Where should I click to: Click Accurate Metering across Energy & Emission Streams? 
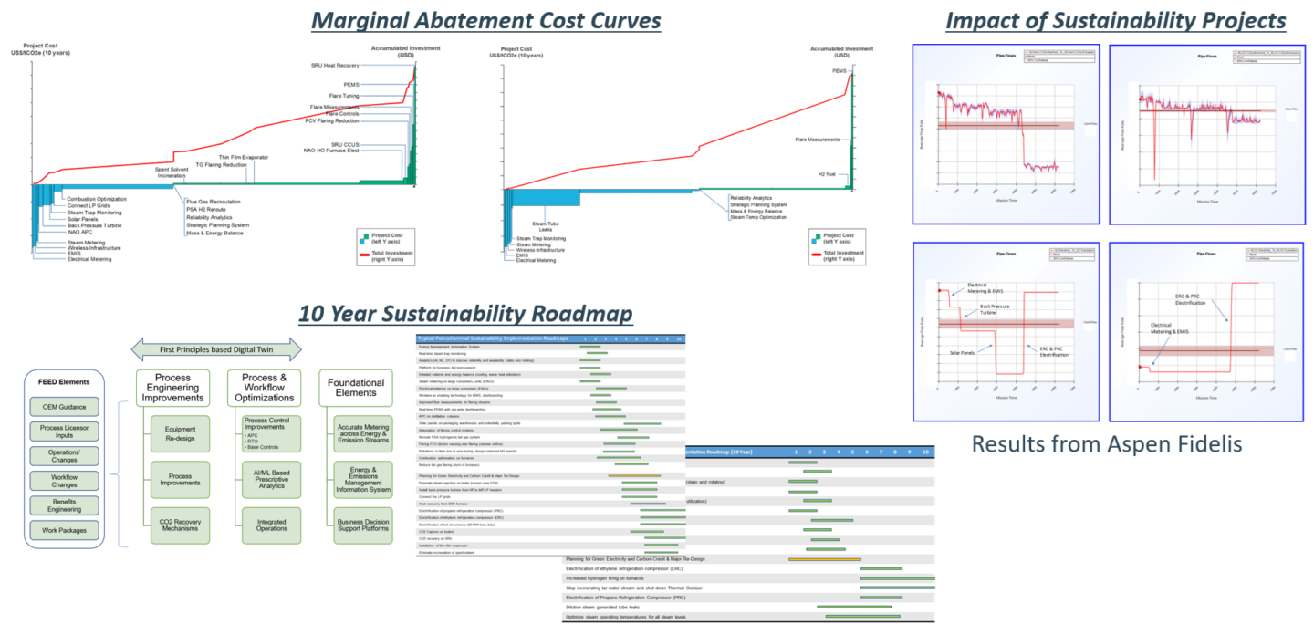(x=362, y=434)
